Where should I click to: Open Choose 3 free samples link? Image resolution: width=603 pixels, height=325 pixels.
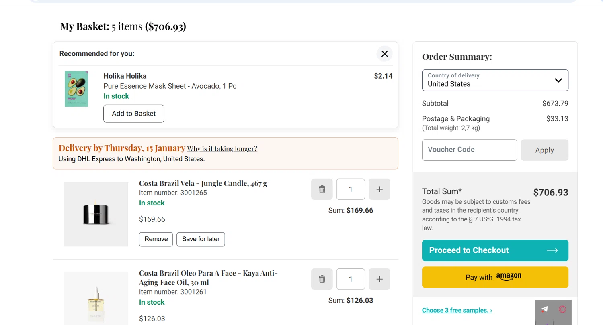457,310
